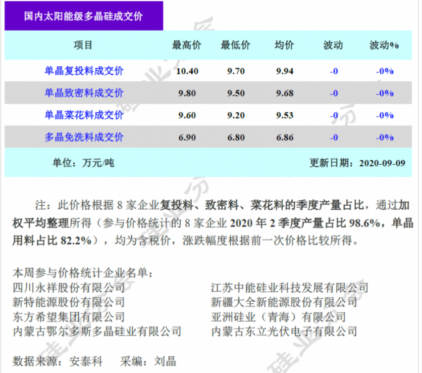Click the 9.68 average price value
This screenshot has height=373, width=422.
coord(284,93)
